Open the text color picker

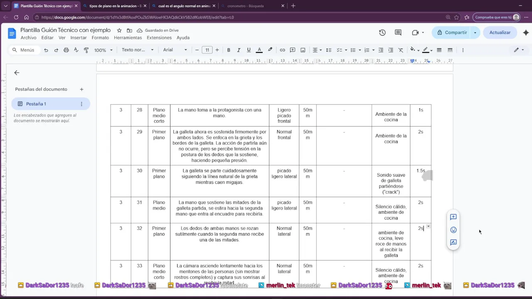(x=259, y=50)
